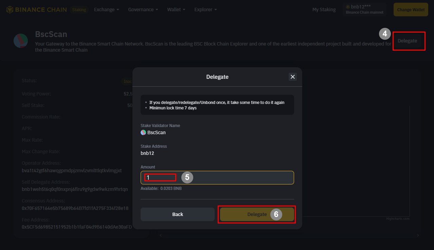
Task: Click the Binance Chain logo
Action: click(36, 10)
